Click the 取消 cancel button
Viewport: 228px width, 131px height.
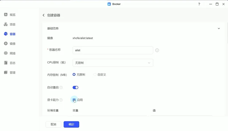pos(53,124)
